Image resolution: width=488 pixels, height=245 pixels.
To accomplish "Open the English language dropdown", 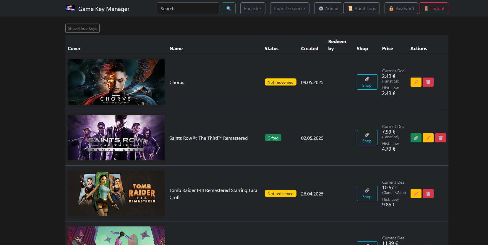I will (x=253, y=9).
